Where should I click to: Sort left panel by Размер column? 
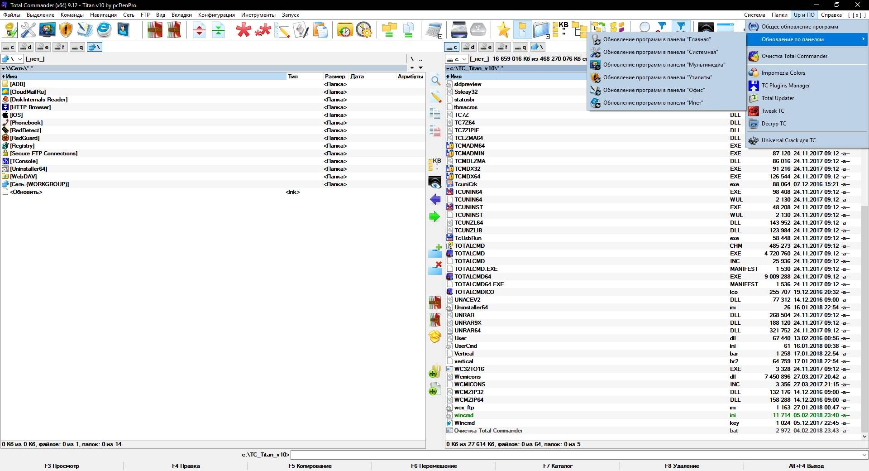click(x=335, y=77)
